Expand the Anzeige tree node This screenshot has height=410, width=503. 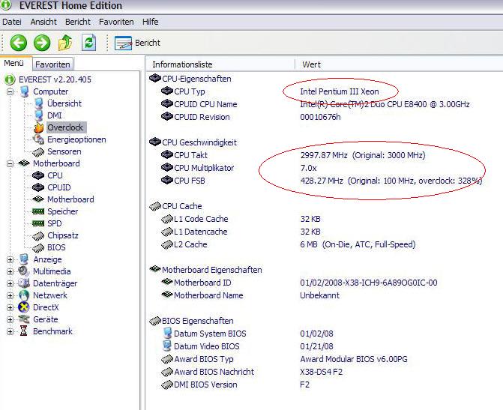[10, 259]
